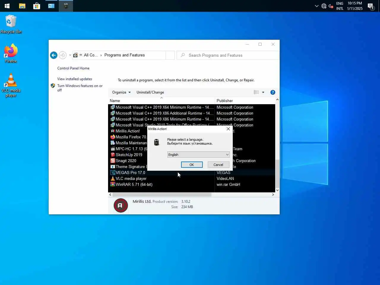The width and height of the screenshot is (380, 285).
Task: Sort by the Publisher column header
Action: tap(245, 101)
